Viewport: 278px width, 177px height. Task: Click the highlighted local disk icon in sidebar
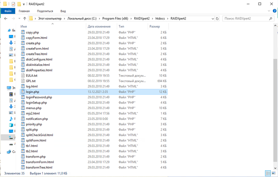tap(11, 137)
